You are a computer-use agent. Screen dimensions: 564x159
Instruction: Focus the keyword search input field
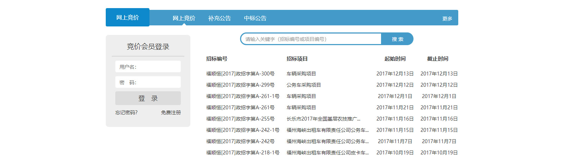tap(311, 39)
